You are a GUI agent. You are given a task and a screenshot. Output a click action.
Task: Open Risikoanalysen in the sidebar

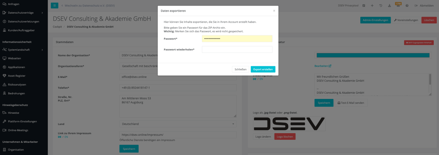pos(17,85)
